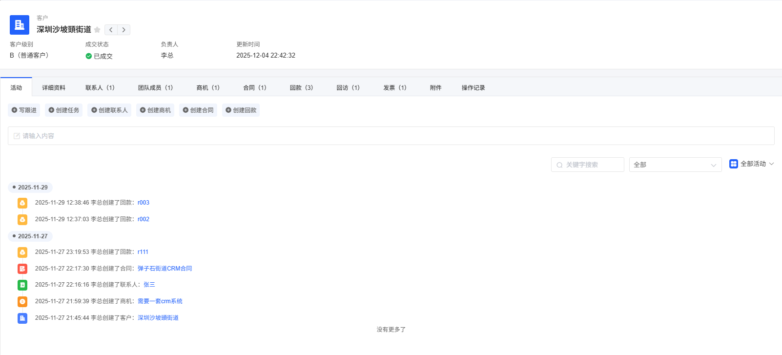Viewport: 782px width, 355px height.
Task: Open the 联系人 (1) tab
Action: coord(100,87)
